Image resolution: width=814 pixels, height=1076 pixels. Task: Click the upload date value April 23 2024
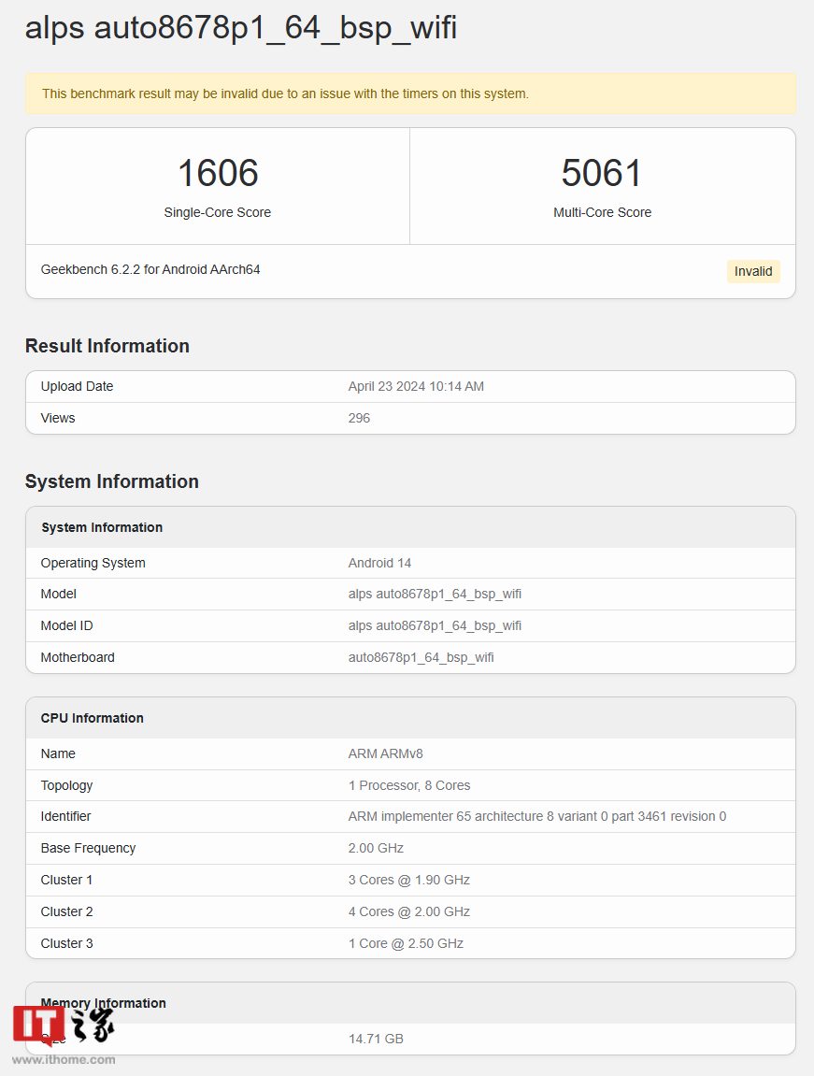416,386
